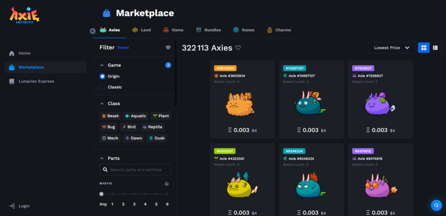Click the Login text link
Image resolution: width=446 pixels, height=216 pixels.
[24, 206]
